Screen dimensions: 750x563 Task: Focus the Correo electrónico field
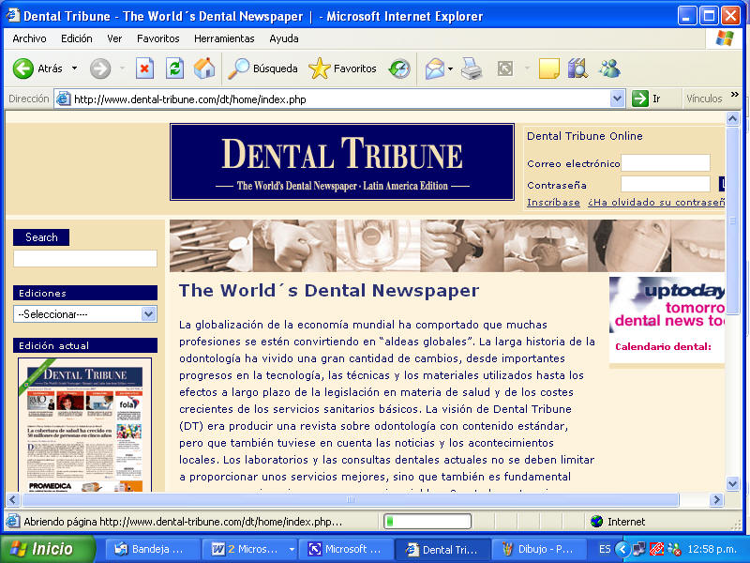click(x=666, y=162)
